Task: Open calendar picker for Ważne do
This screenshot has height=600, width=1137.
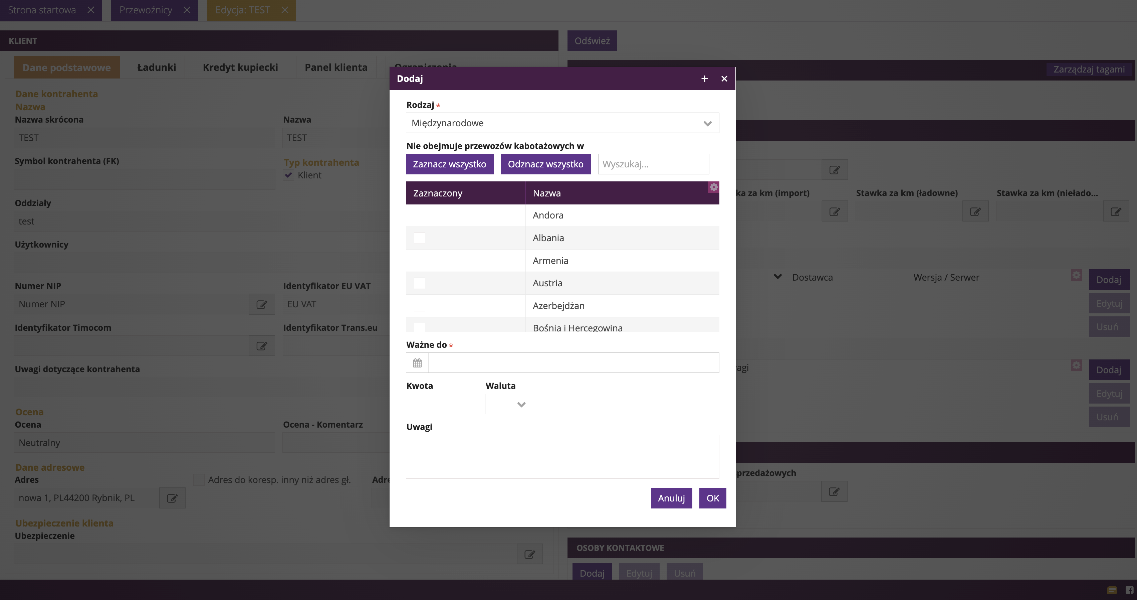Action: pyautogui.click(x=417, y=363)
